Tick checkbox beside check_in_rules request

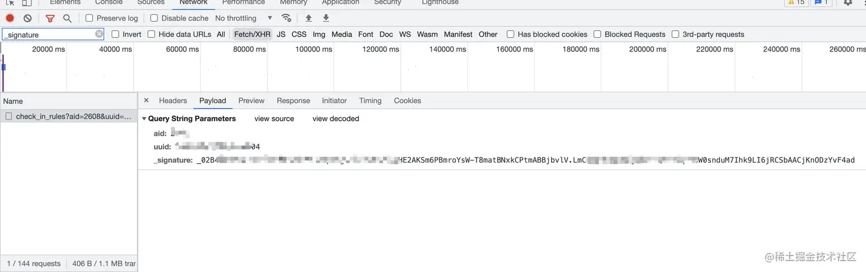coord(9,116)
